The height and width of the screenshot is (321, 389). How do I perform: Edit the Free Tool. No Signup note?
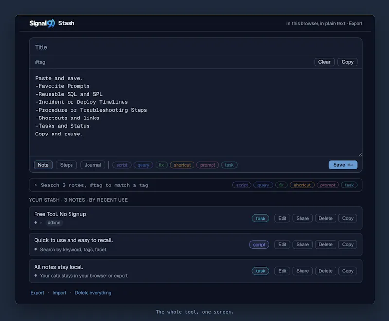tap(283, 218)
